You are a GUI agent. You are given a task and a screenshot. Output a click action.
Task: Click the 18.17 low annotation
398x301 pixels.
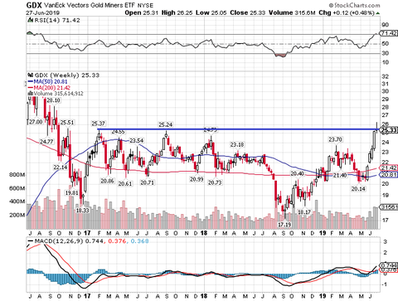click(304, 212)
